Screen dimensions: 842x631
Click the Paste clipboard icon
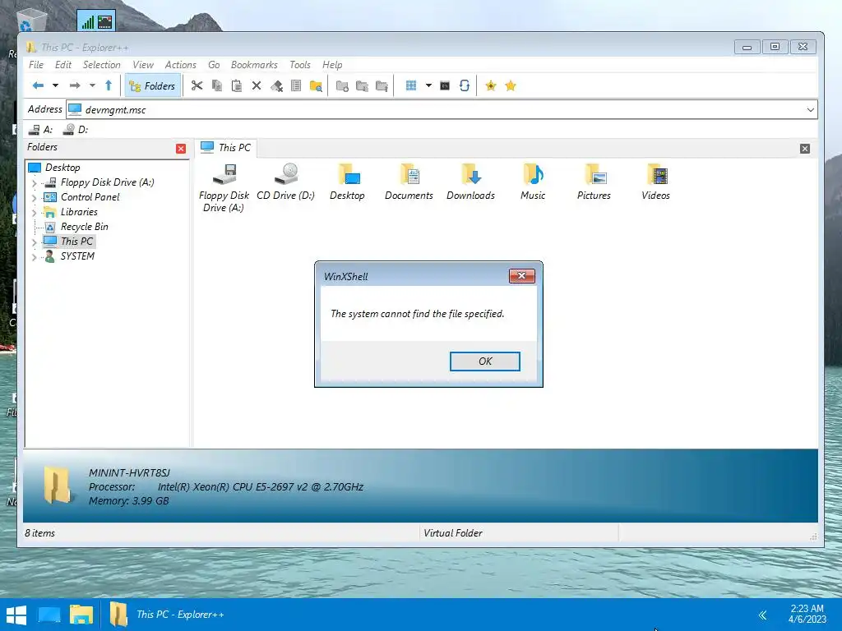[236, 85]
